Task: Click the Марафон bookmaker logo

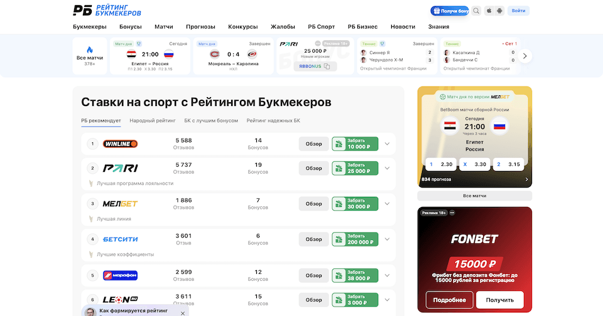Action: point(120,275)
